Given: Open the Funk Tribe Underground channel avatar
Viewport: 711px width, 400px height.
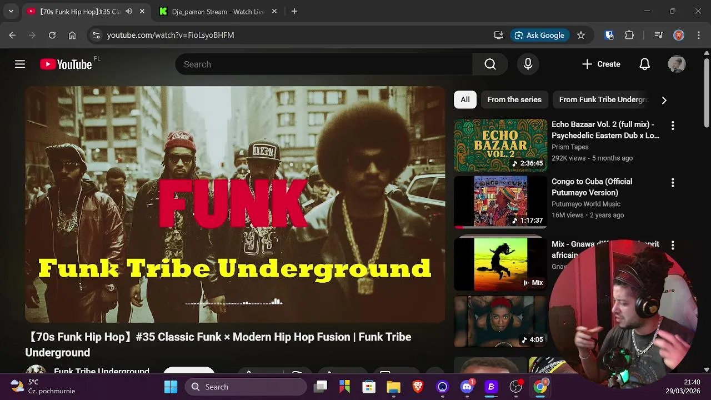Looking at the screenshot, I should pos(36,369).
